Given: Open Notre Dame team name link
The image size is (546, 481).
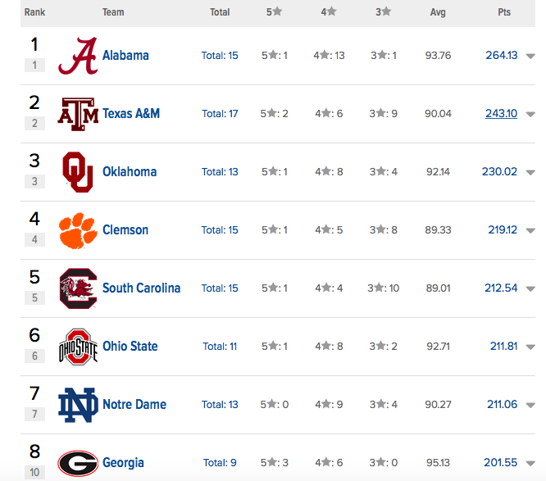Looking at the screenshot, I should click(x=134, y=405).
